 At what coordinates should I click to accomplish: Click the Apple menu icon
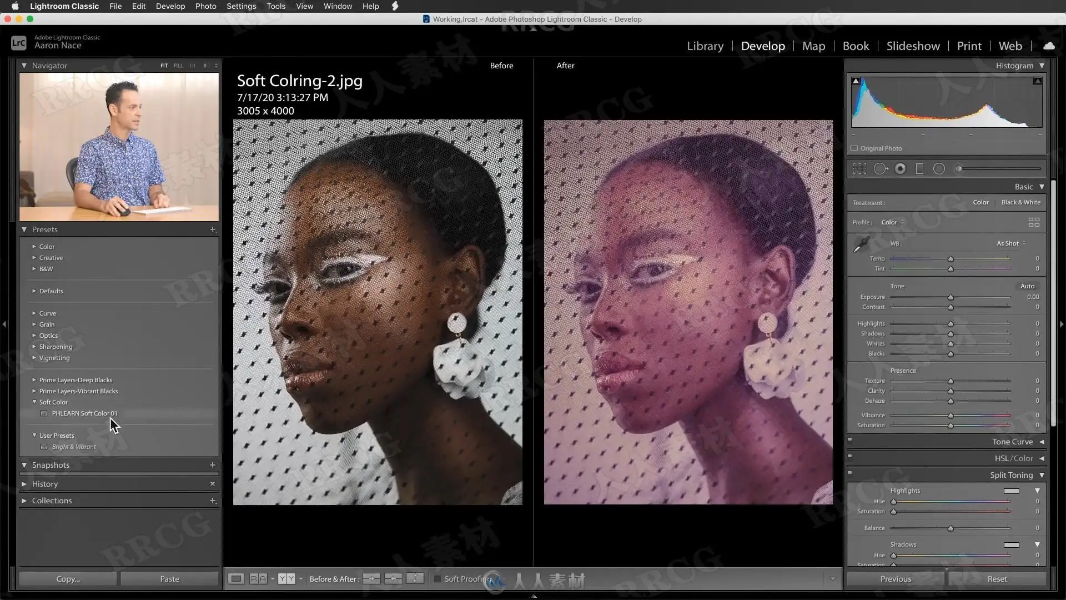pyautogui.click(x=15, y=6)
